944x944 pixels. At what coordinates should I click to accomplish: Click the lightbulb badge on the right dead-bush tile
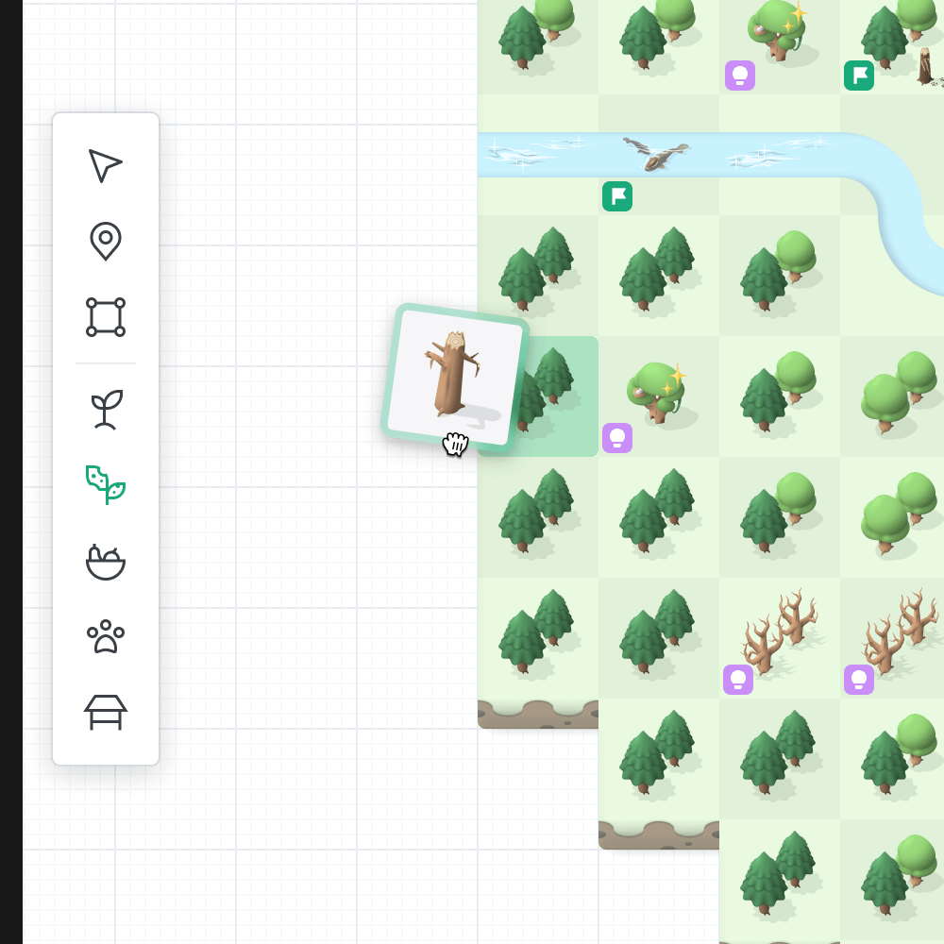tap(859, 680)
